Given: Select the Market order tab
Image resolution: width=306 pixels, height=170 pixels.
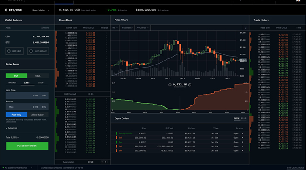Looking at the screenshot, I should coord(12,83).
